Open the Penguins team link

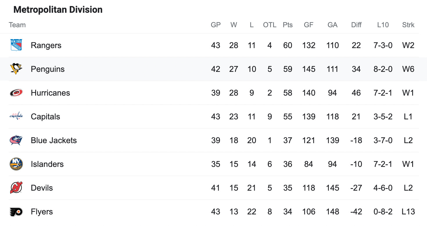(48, 69)
